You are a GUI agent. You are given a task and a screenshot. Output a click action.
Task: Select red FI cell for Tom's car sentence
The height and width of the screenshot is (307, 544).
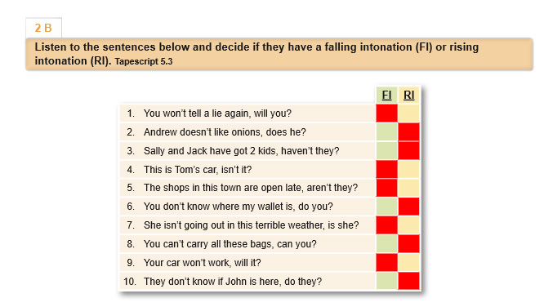click(387, 170)
